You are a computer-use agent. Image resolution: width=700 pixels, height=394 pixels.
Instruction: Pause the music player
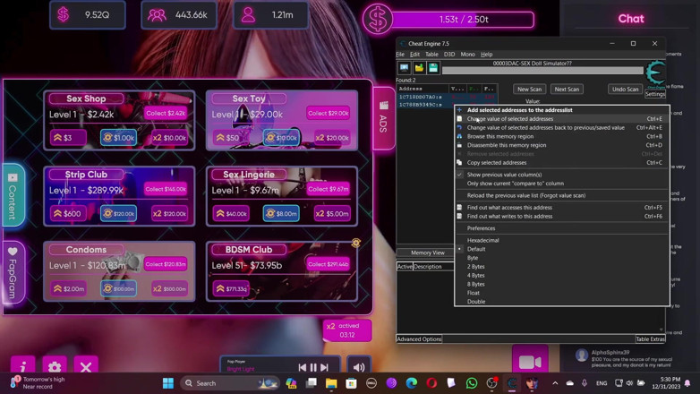313,367
